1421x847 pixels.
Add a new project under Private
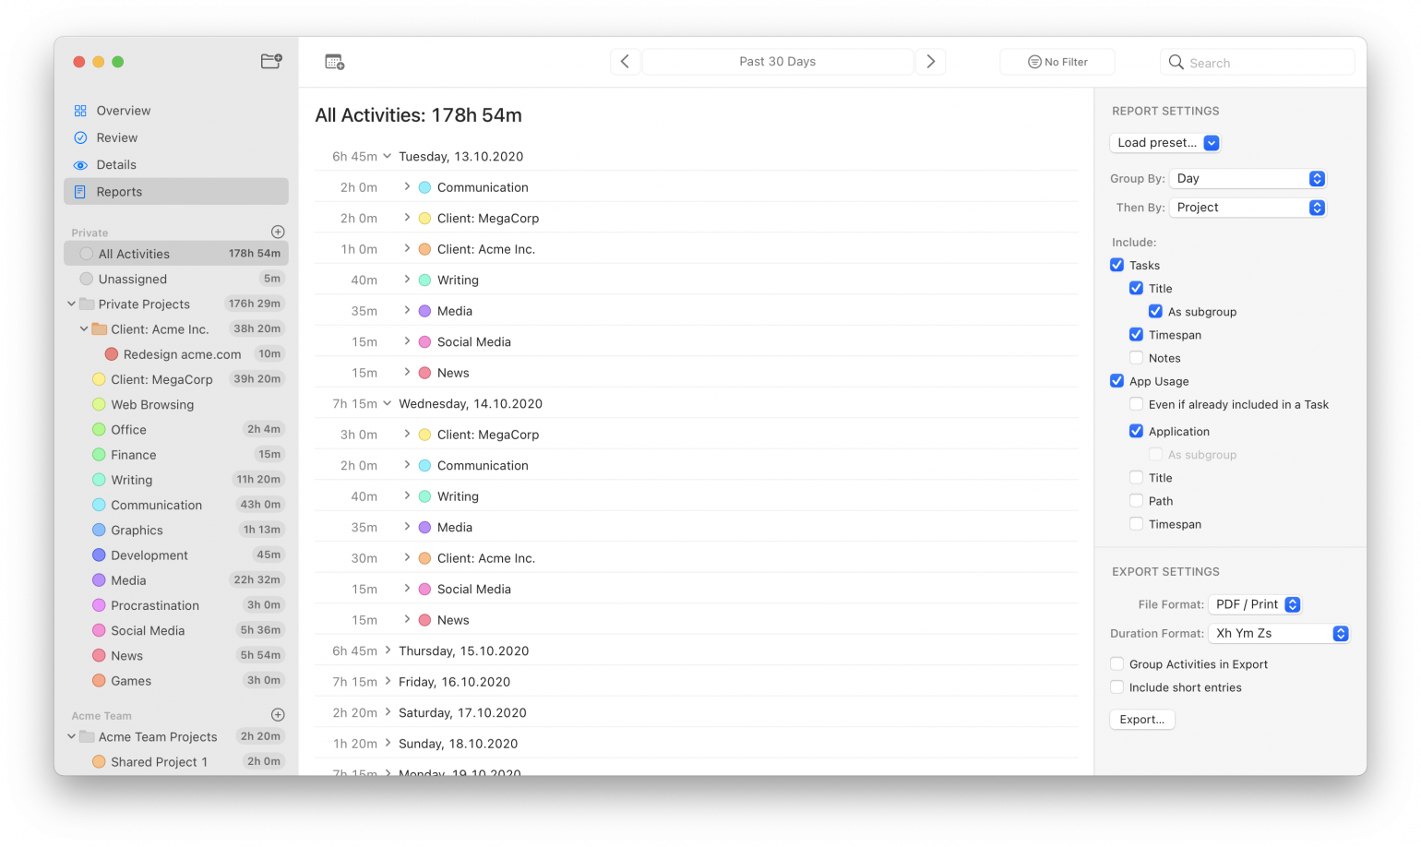[x=279, y=232]
